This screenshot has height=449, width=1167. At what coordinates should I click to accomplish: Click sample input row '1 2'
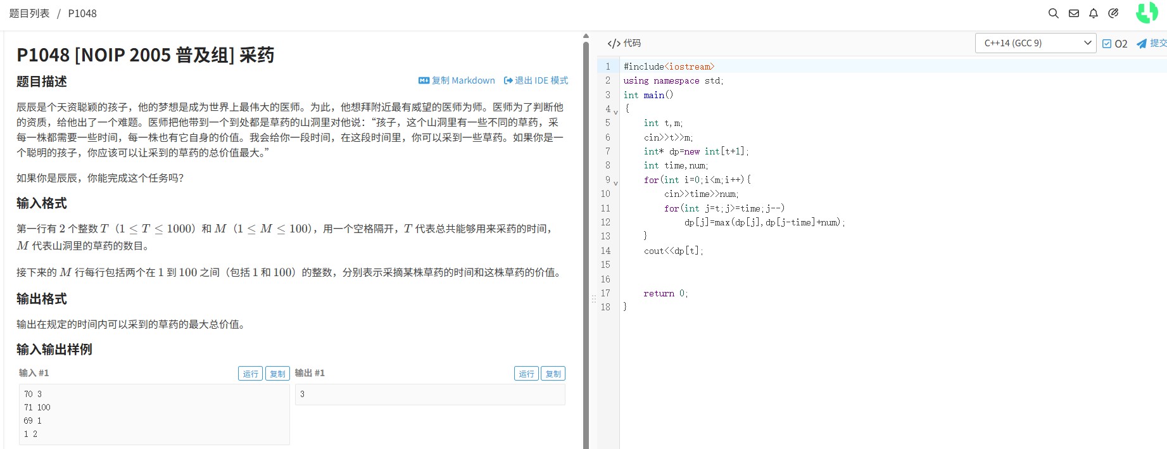click(31, 434)
